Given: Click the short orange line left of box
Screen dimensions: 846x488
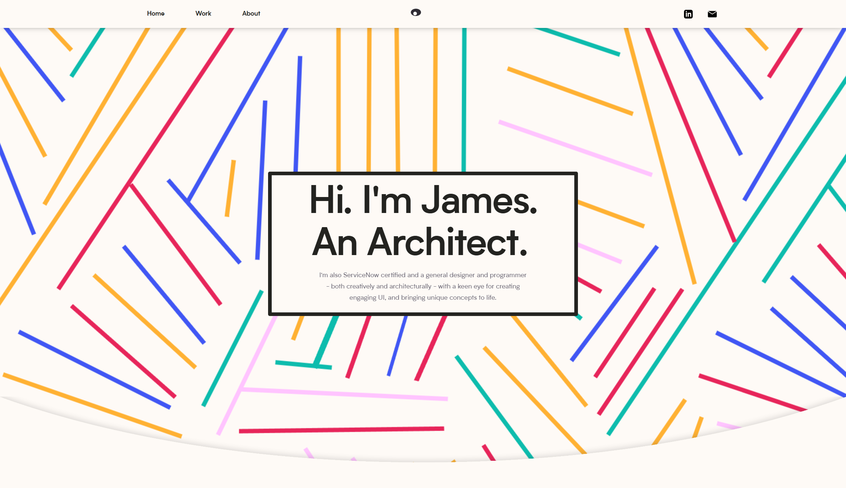Looking at the screenshot, I should pyautogui.click(x=230, y=189).
